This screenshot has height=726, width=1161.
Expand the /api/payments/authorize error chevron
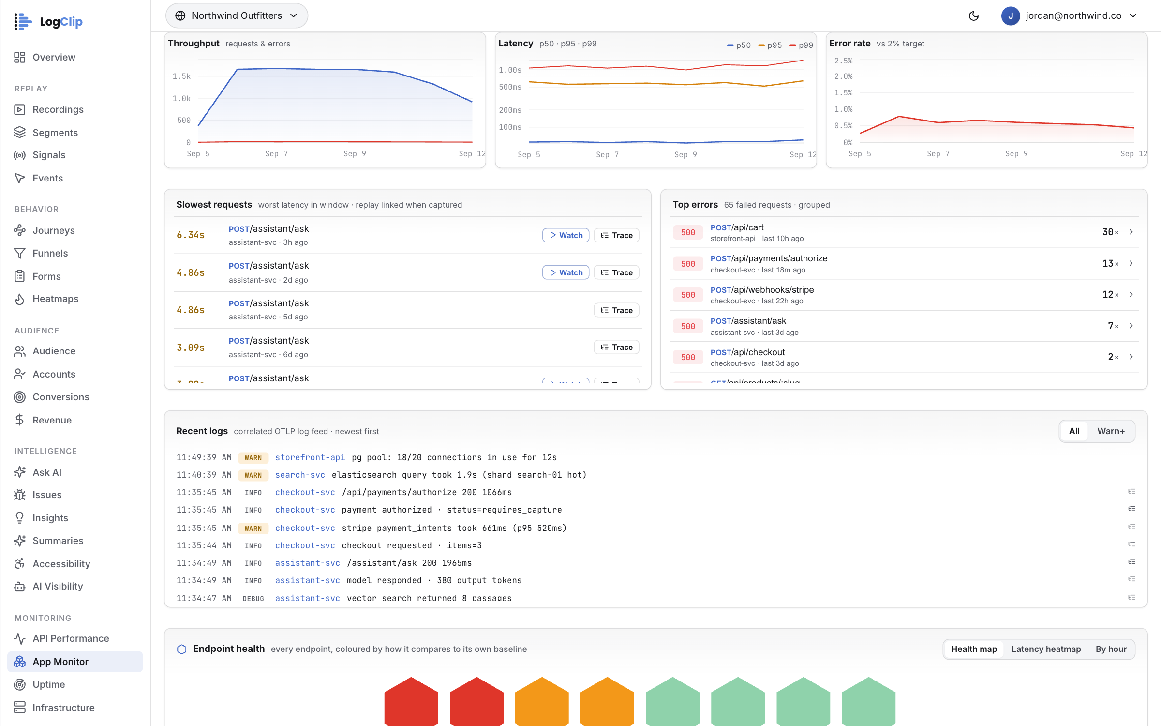click(x=1131, y=263)
